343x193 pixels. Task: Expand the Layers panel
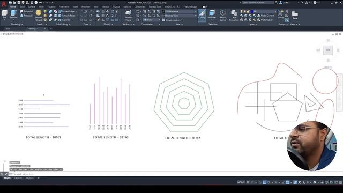(252, 24)
